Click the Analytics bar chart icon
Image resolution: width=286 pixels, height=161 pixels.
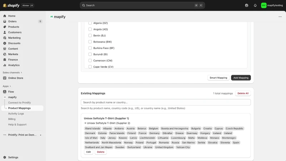[5, 65]
